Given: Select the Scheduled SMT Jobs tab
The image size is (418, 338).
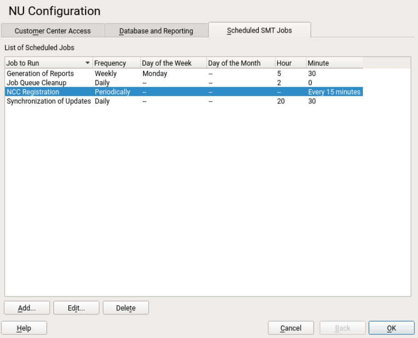Looking at the screenshot, I should click(259, 31).
